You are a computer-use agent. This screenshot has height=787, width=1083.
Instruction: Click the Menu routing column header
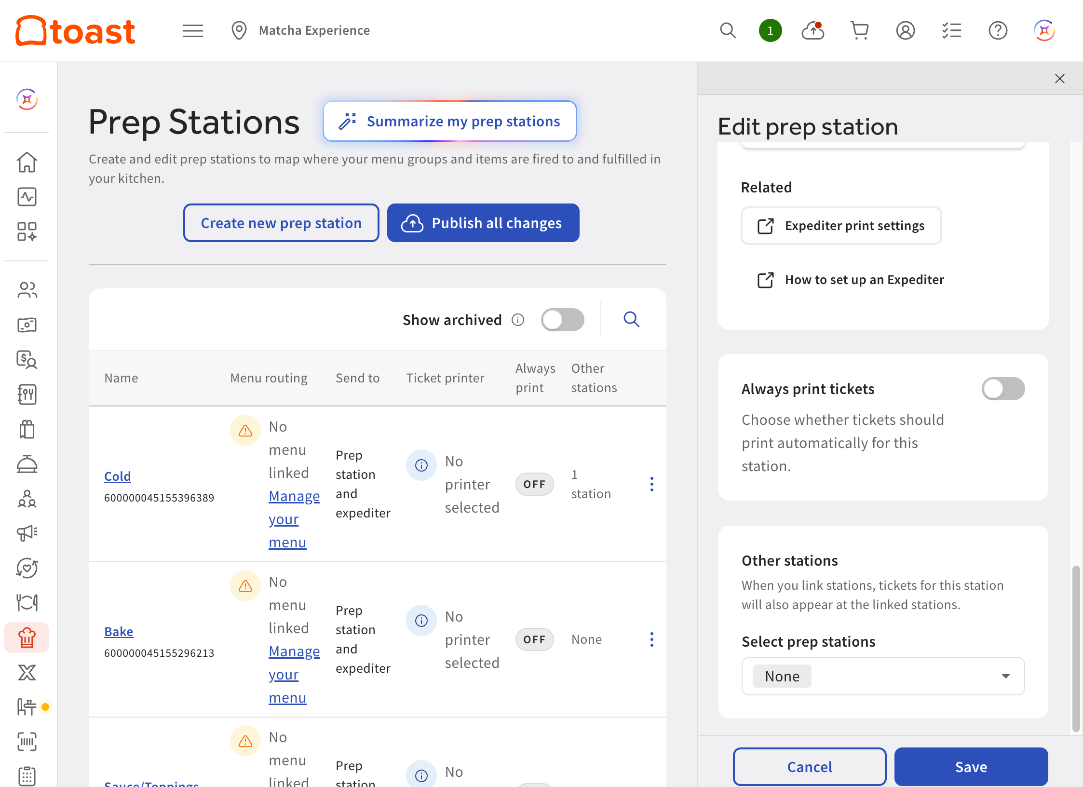(x=269, y=378)
